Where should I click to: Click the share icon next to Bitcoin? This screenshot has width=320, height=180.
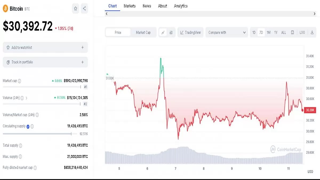coord(84,9)
